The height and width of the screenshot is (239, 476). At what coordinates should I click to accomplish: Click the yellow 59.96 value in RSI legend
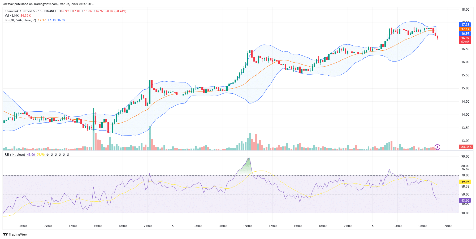pyautogui.click(x=41, y=155)
